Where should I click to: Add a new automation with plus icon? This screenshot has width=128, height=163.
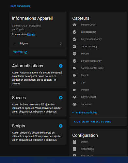[x=61, y=66]
